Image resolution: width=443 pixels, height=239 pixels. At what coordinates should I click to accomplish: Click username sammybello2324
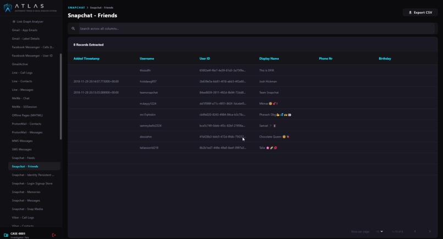tap(151, 126)
